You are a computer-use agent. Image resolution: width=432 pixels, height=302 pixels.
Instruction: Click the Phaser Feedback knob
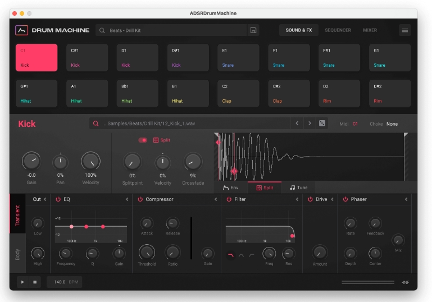pos(375,223)
